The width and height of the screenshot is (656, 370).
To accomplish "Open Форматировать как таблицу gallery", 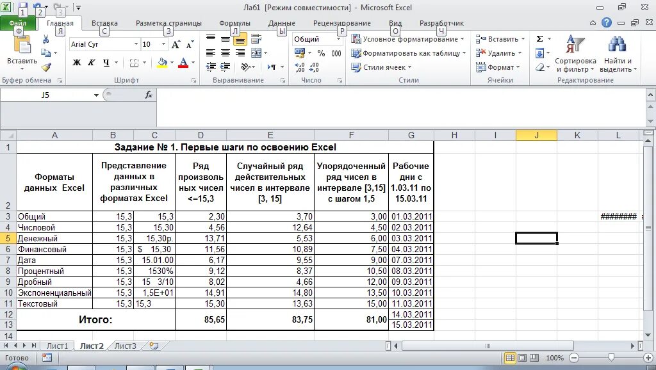I will (408, 53).
